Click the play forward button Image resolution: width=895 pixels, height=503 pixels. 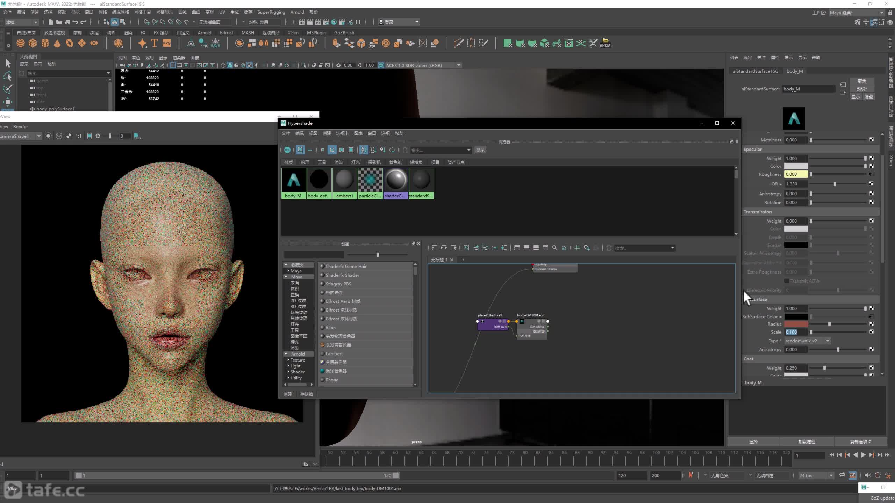point(863,455)
